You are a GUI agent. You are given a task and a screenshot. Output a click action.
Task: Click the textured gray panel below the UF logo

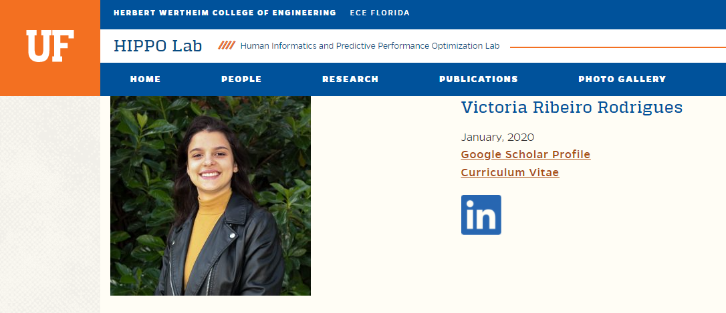pos(50,200)
